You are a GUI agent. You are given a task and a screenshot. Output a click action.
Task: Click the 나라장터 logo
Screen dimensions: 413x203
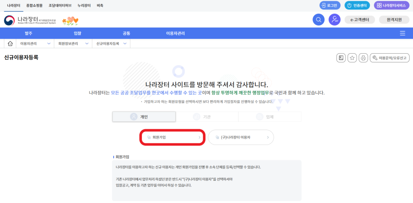coord(30,20)
